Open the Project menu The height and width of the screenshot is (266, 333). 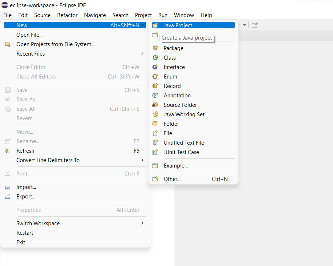point(143,15)
